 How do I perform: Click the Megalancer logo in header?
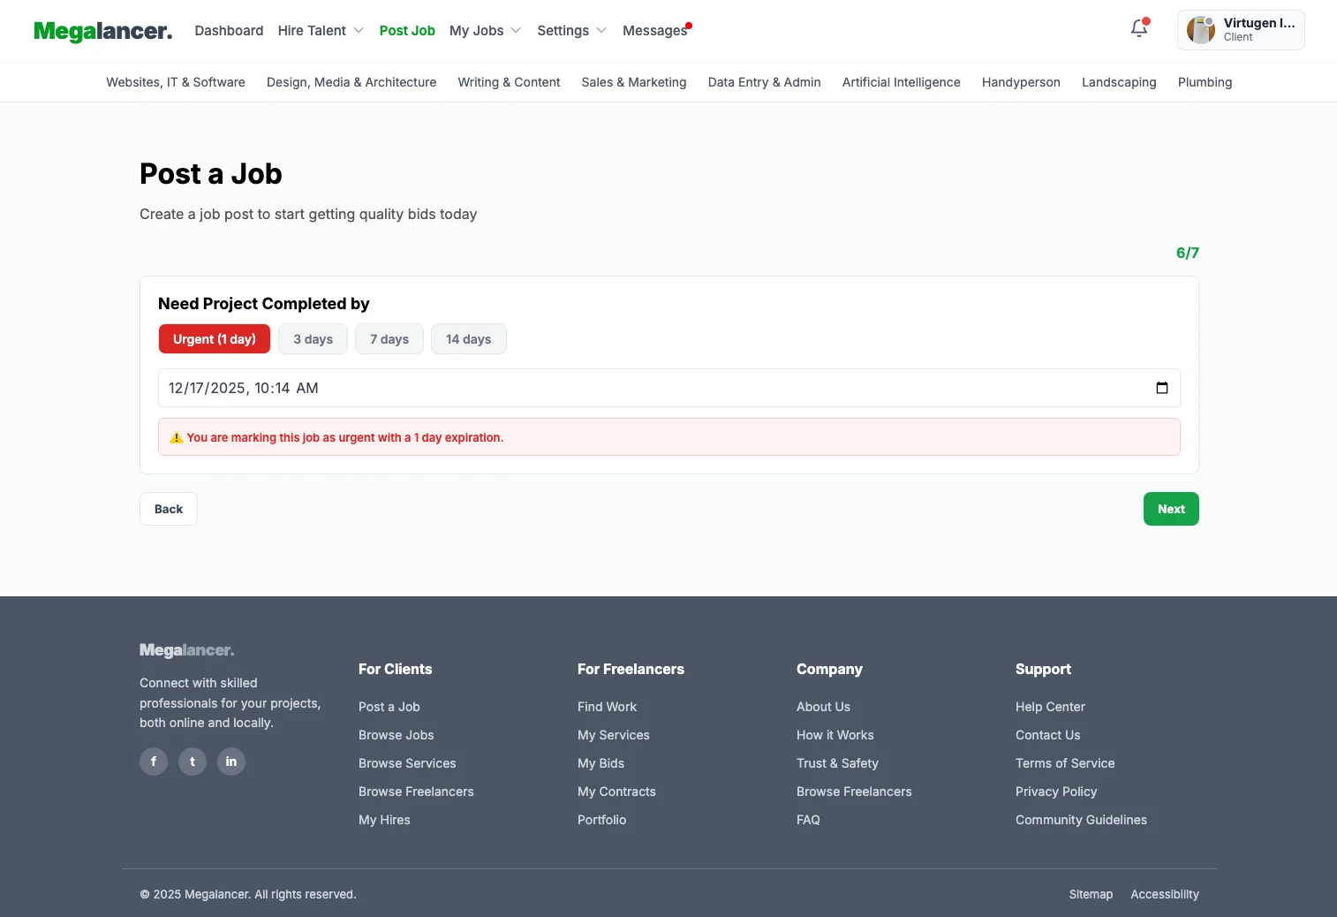[102, 31]
